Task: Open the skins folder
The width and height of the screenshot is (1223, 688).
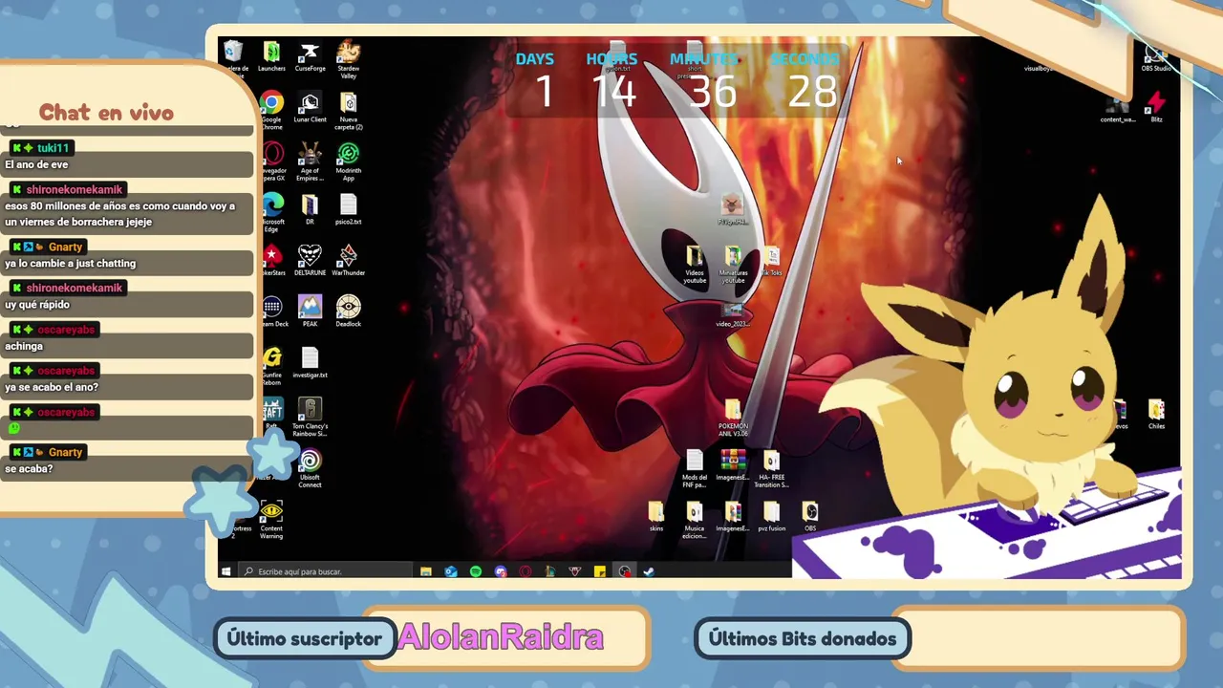Action: click(656, 517)
